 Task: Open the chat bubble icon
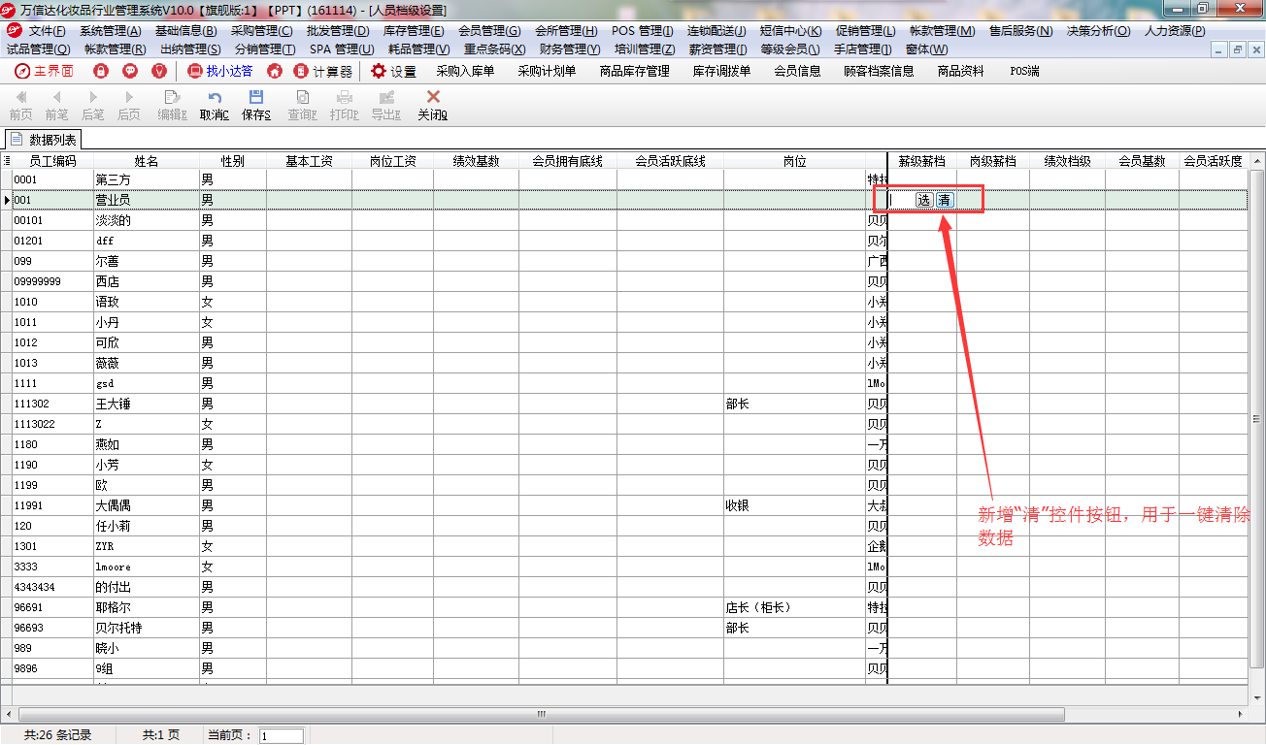coord(130,71)
